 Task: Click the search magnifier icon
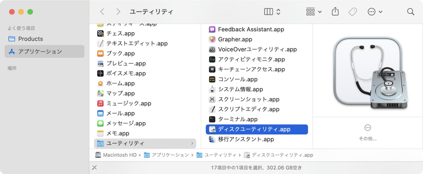pyautogui.click(x=410, y=12)
